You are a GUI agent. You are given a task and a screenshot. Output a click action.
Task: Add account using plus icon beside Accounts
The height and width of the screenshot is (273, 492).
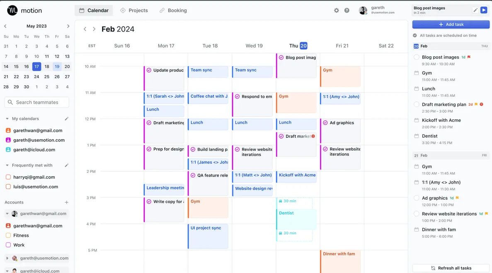click(66, 202)
